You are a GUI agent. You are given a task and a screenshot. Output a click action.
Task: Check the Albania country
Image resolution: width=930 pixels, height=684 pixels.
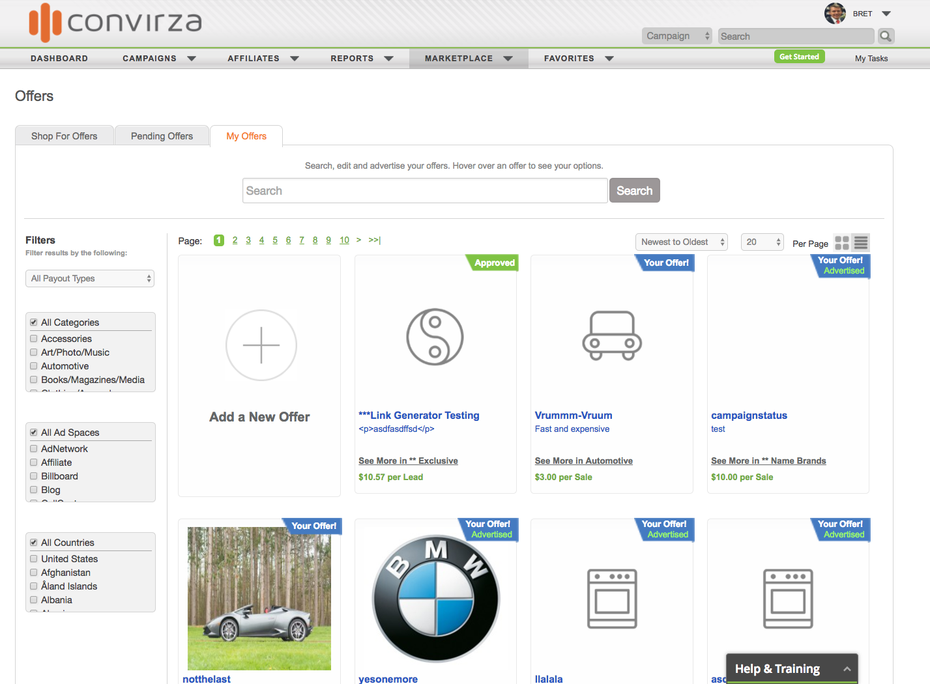point(34,600)
